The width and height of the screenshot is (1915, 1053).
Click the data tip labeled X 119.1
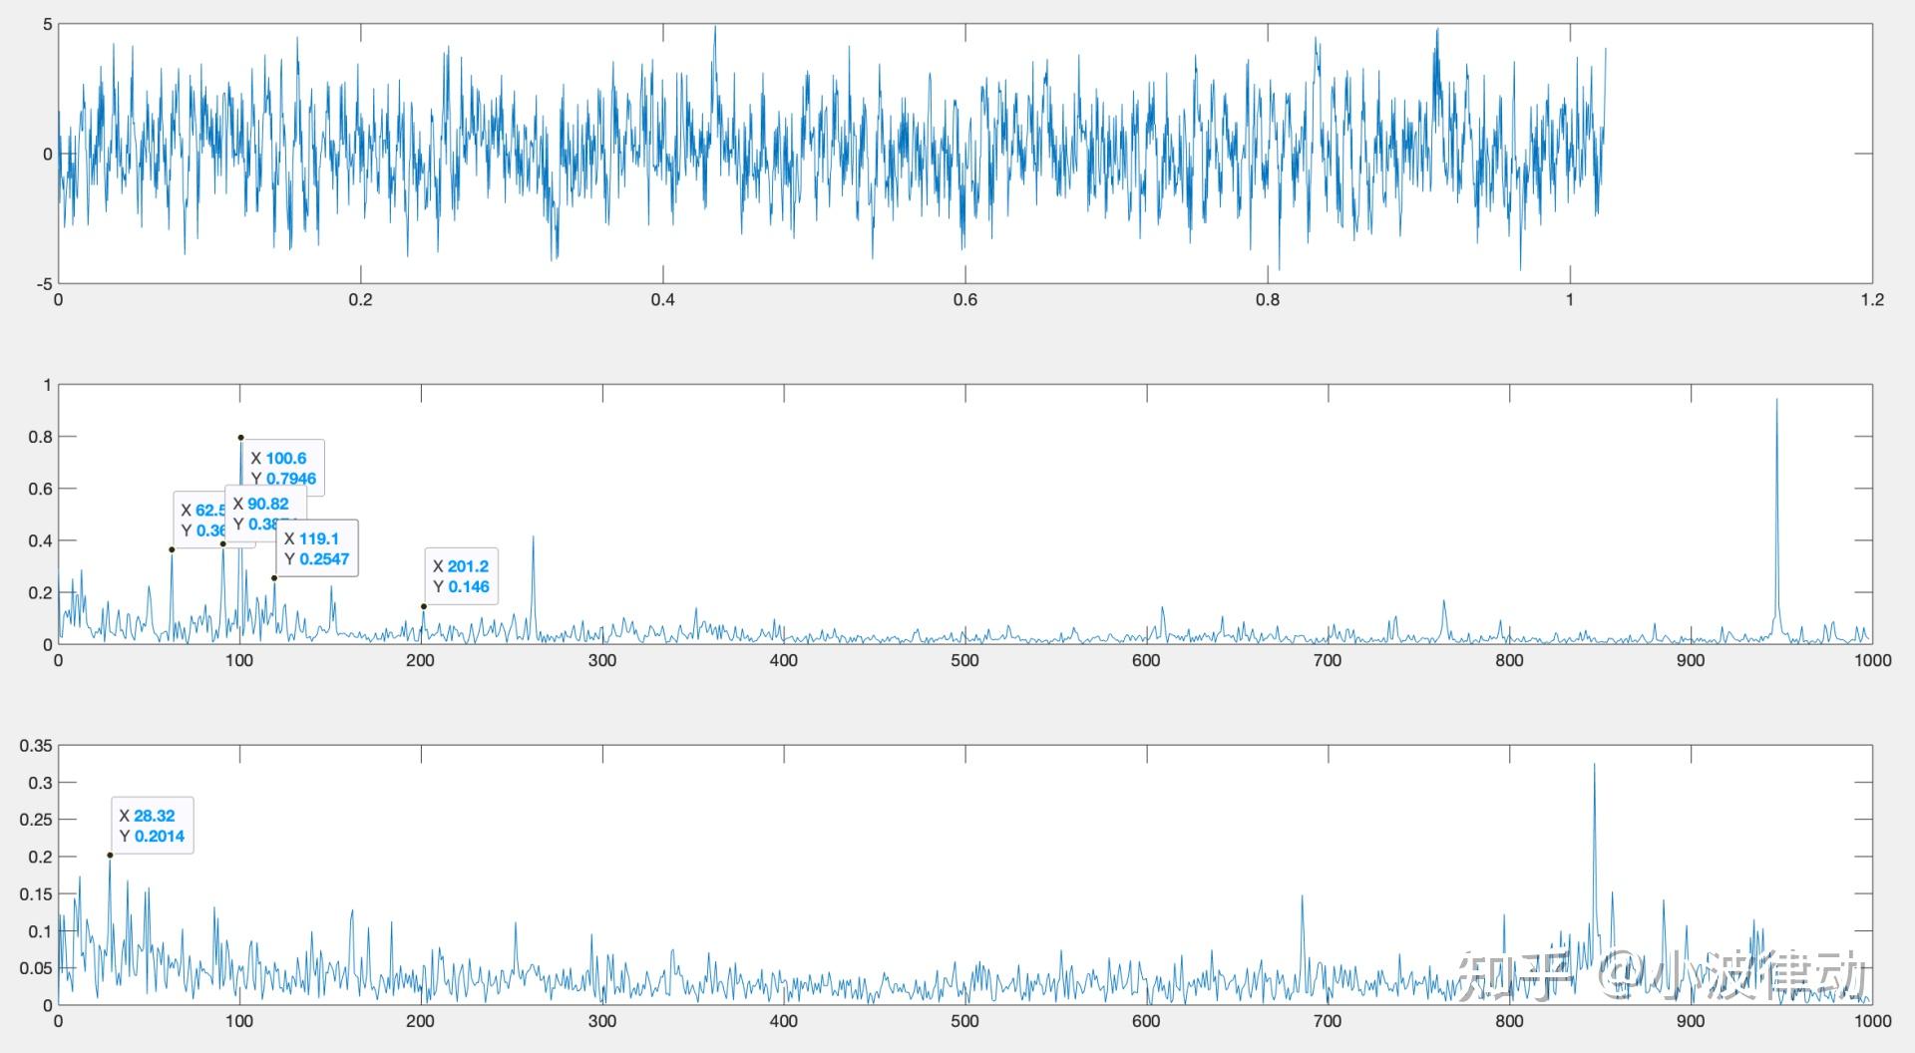[x=317, y=547]
